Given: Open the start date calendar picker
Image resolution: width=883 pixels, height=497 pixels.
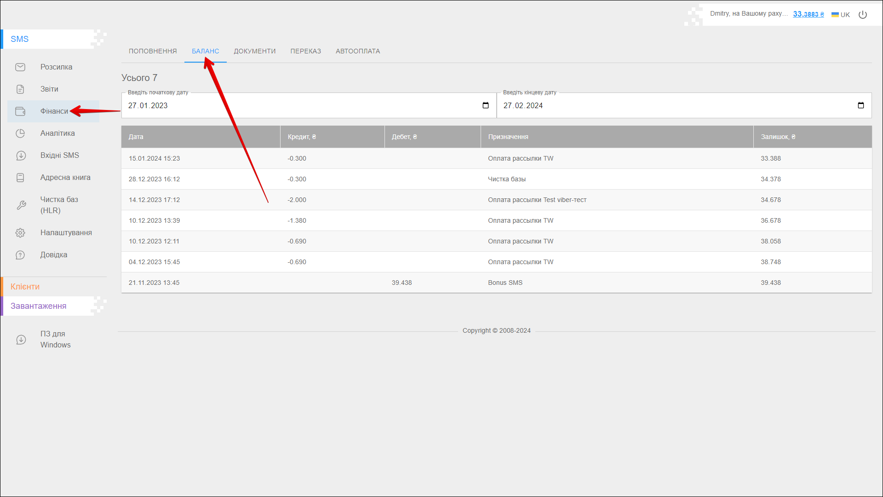Looking at the screenshot, I should (485, 105).
